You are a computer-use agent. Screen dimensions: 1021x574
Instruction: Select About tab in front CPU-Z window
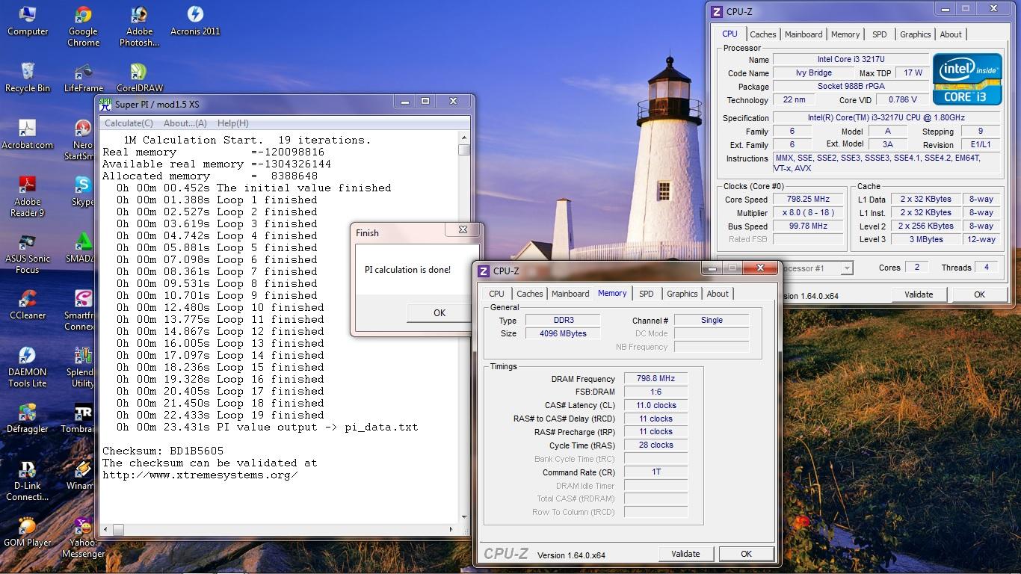click(x=718, y=294)
